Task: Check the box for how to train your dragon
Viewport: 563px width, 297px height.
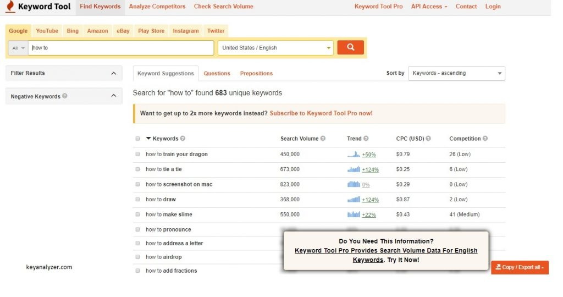Action: (137, 154)
